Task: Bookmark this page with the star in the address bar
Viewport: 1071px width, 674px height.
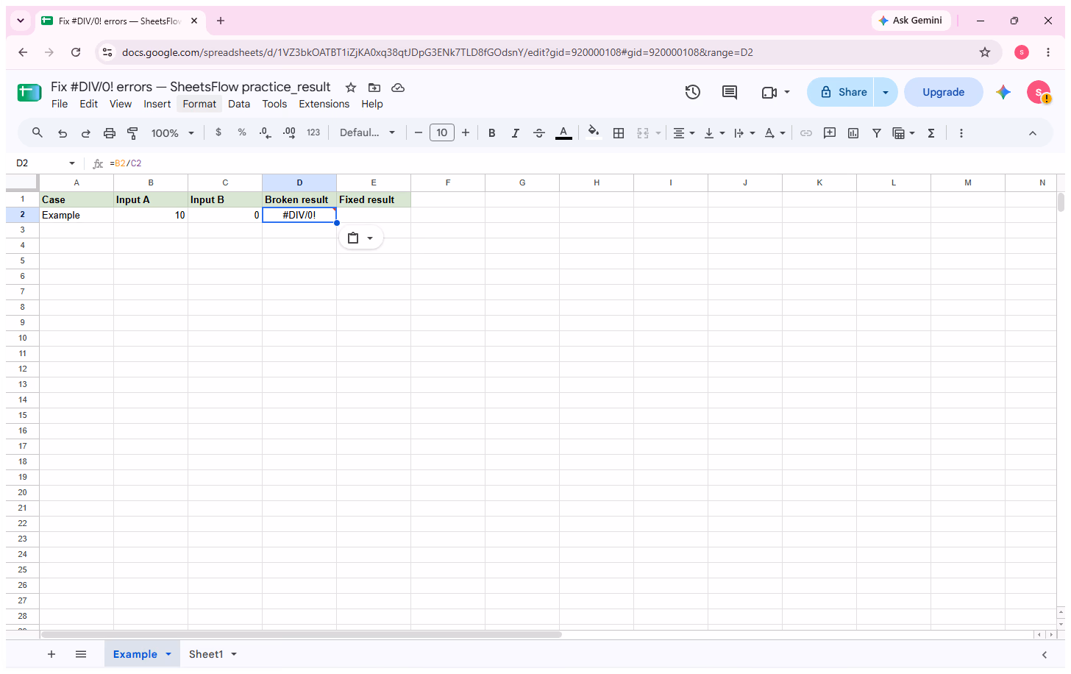Action: 985,52
